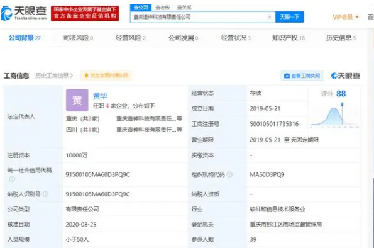Click the Tianyancha logo at top left

pyautogui.click(x=24, y=13)
